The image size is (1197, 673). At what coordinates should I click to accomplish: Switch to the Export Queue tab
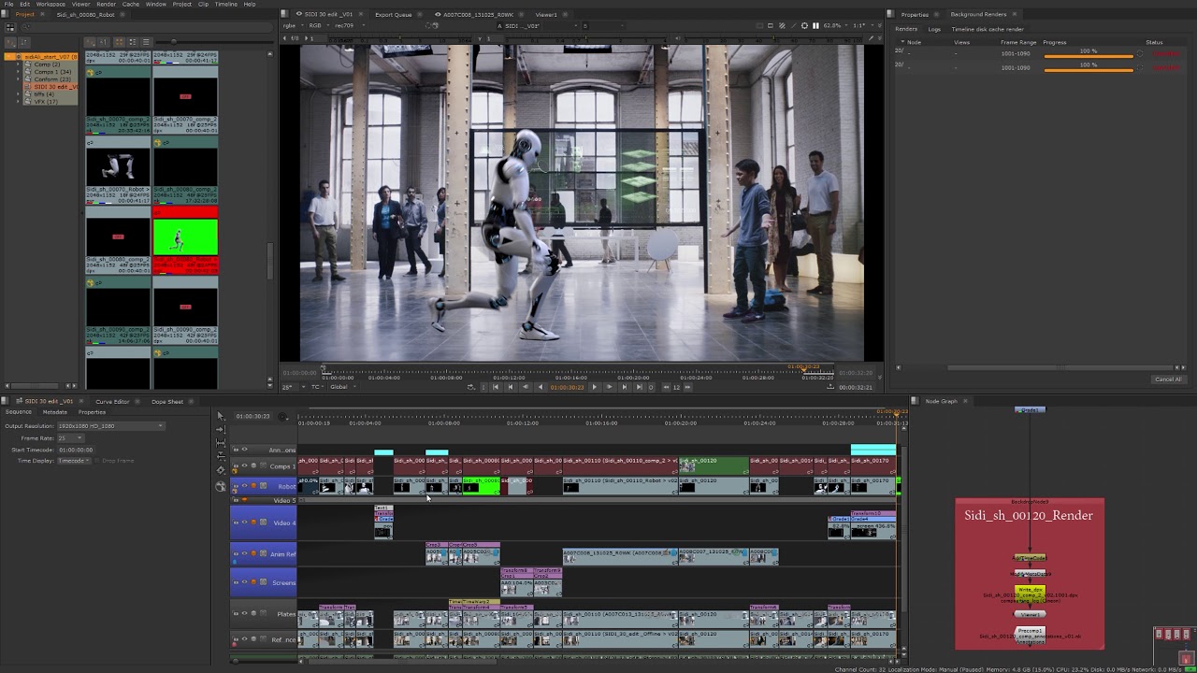pos(394,14)
